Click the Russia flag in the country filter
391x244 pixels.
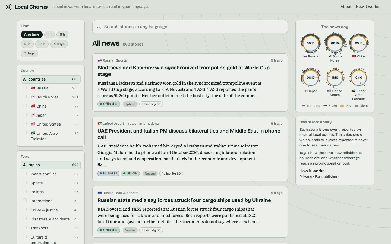[33, 88]
